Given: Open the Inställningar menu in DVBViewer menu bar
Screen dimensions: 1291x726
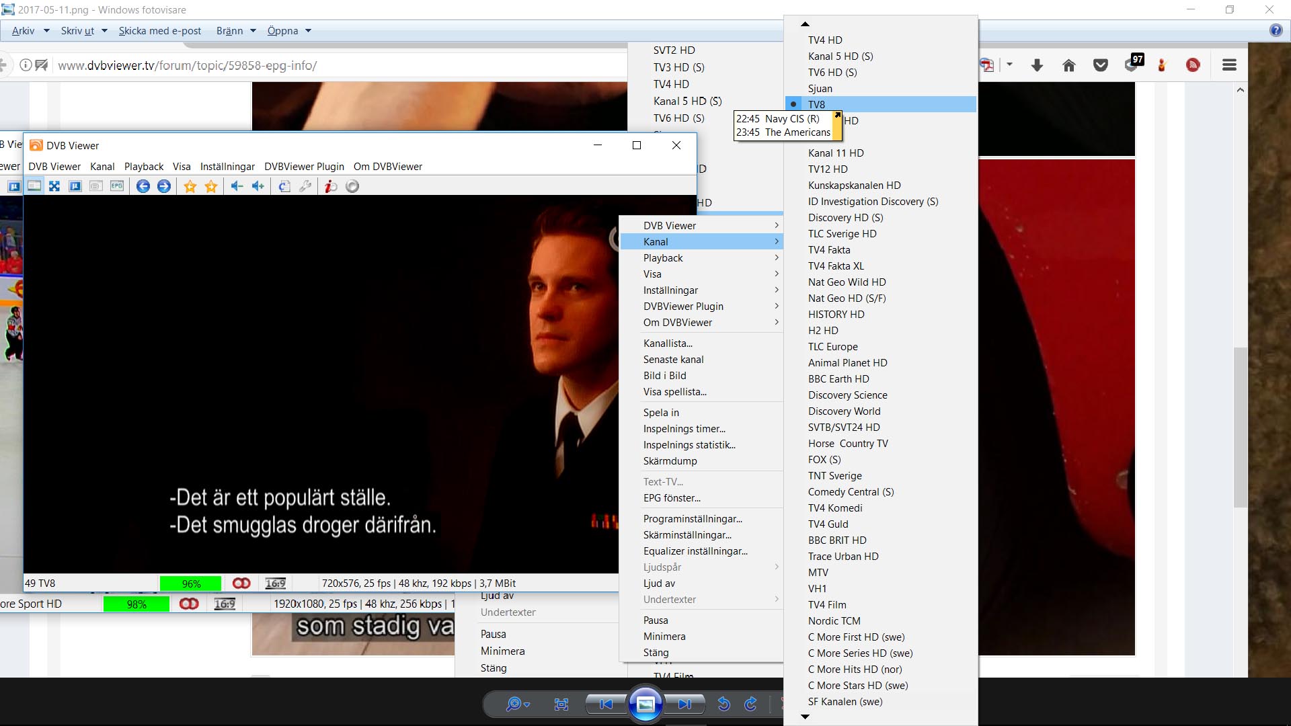Looking at the screenshot, I should 227,167.
